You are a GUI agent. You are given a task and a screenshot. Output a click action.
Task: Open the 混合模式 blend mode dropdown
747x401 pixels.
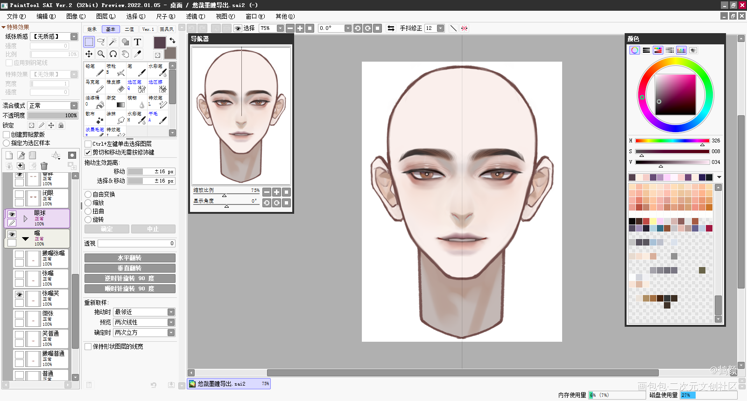[x=74, y=106]
